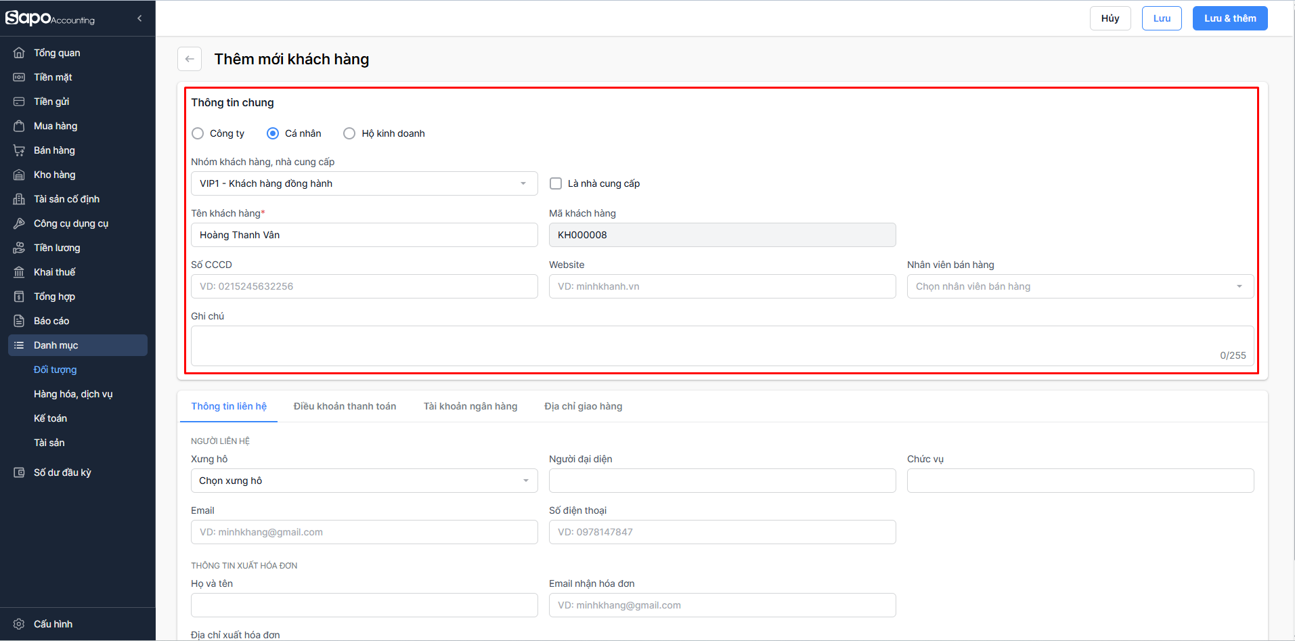
Task: Click the Bán hàng shopping cart icon
Action: [19, 150]
